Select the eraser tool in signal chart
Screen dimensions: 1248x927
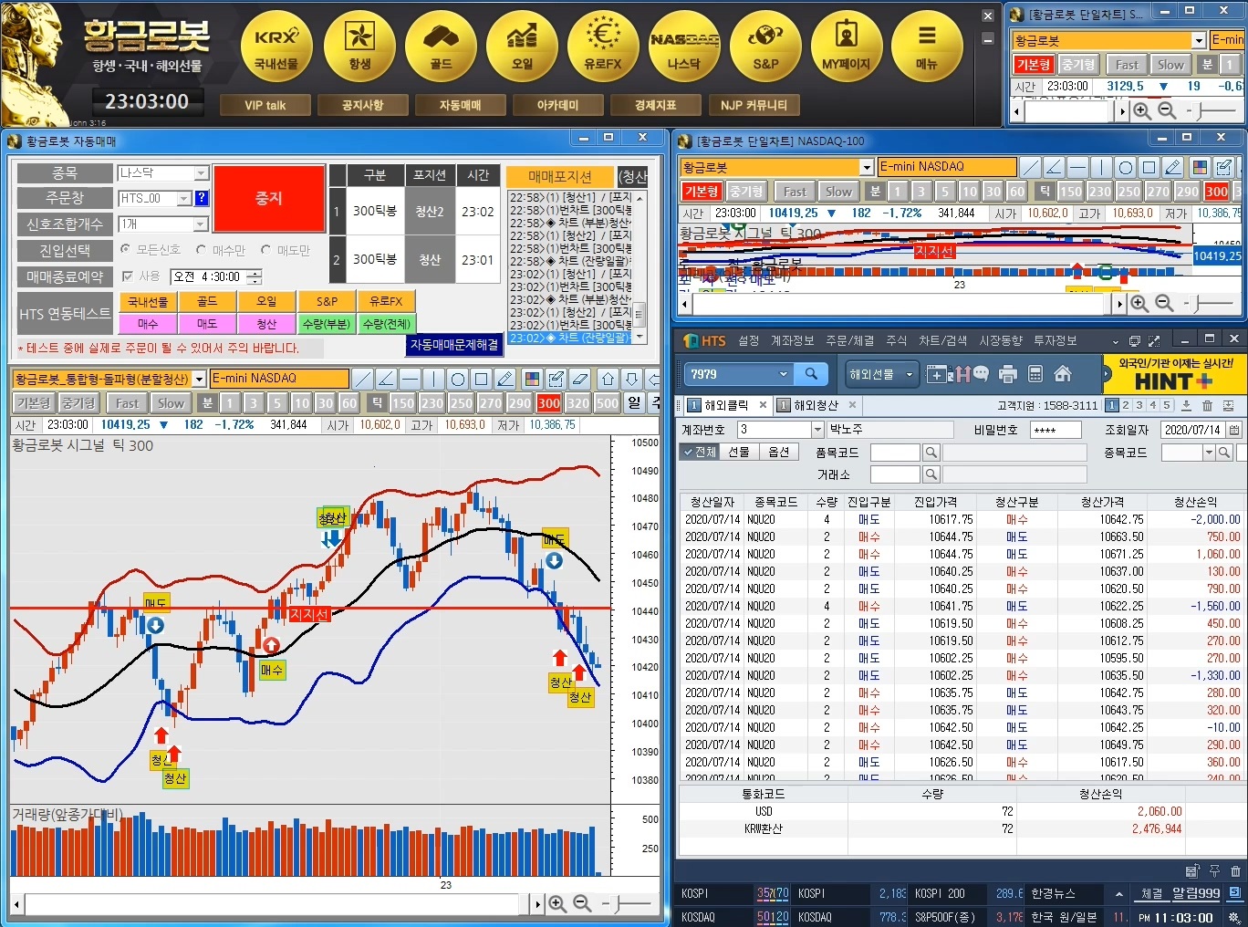click(579, 379)
